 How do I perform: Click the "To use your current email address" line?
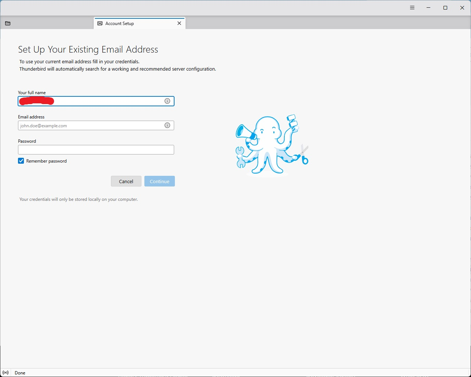(79, 62)
